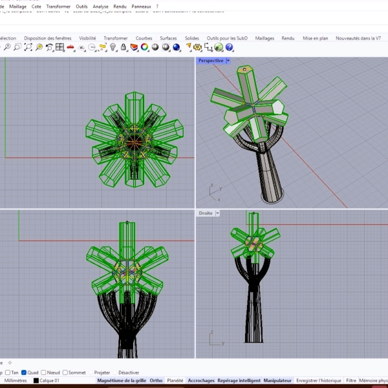
Task: Switch to the Surfaces toolbar tab
Action: [x=168, y=38]
